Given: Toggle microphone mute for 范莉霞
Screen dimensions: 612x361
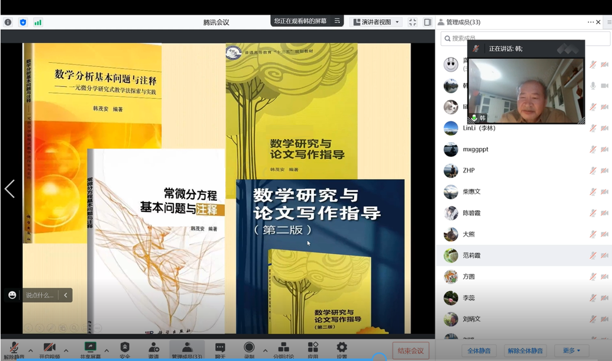Looking at the screenshot, I should pos(593,255).
